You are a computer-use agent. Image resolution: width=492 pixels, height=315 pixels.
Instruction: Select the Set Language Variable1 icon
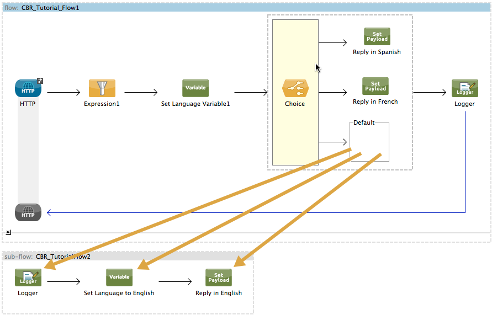pyautogui.click(x=195, y=88)
